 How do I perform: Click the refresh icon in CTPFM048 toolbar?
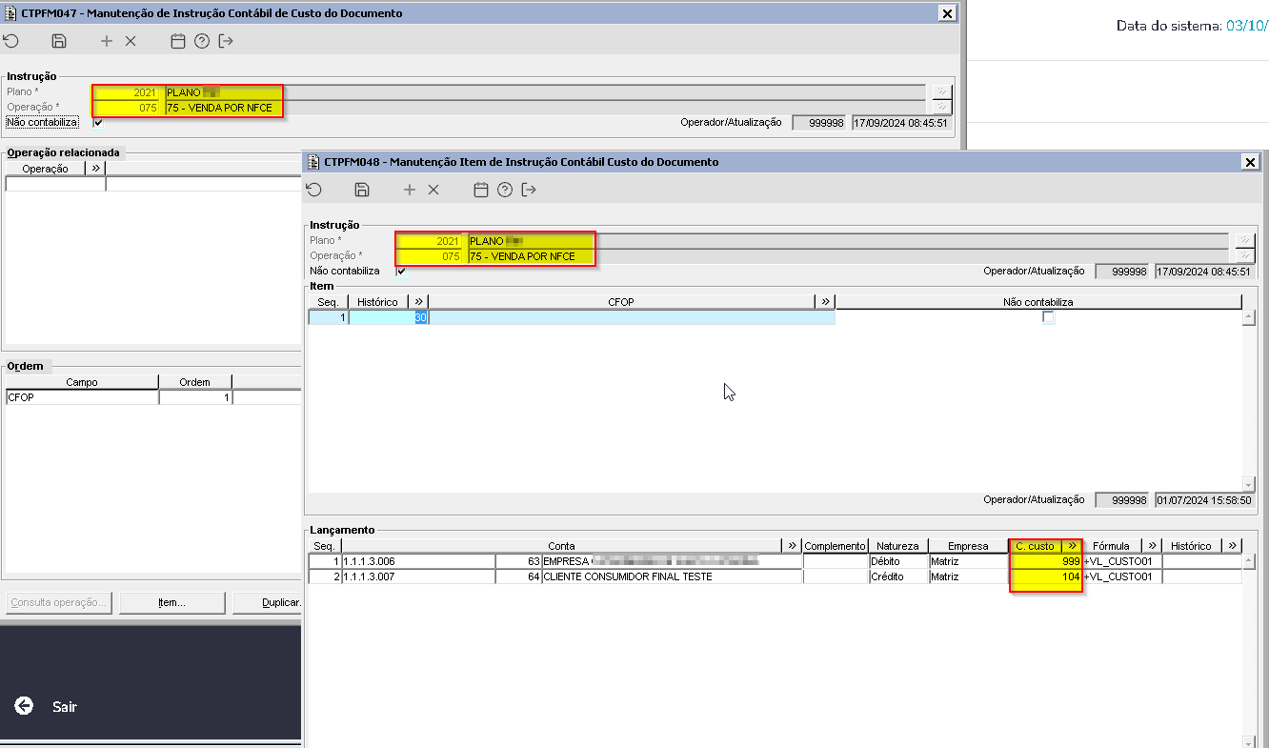point(313,190)
